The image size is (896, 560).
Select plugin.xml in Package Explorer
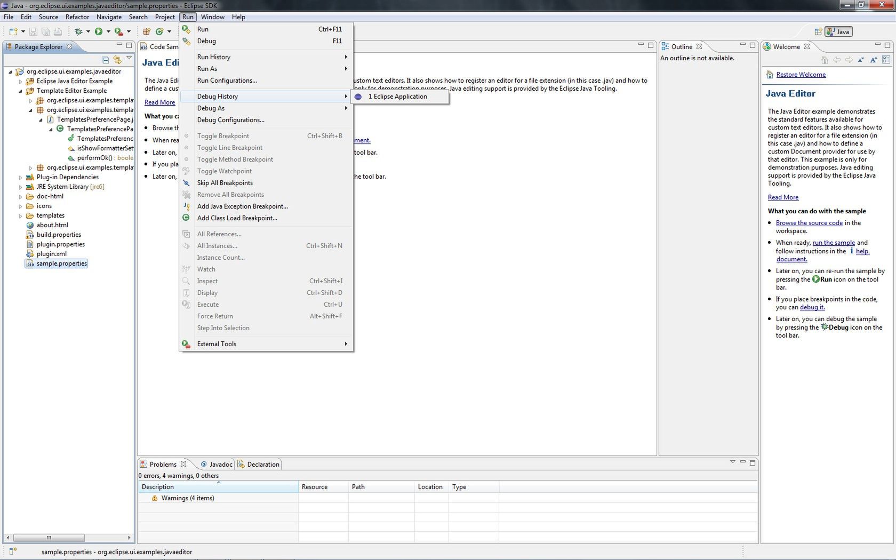51,254
